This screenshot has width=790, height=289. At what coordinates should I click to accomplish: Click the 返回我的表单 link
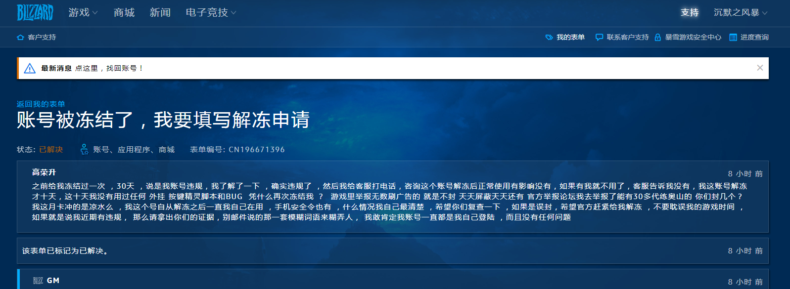coord(41,104)
